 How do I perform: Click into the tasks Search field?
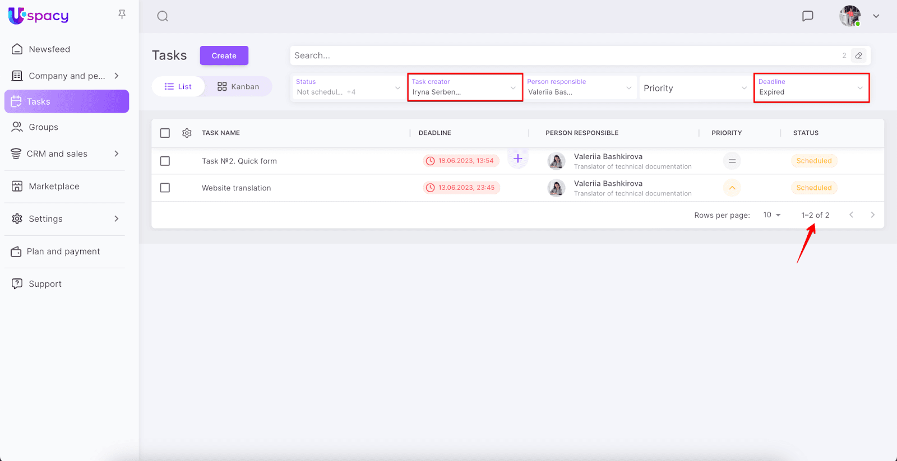[x=561, y=55]
